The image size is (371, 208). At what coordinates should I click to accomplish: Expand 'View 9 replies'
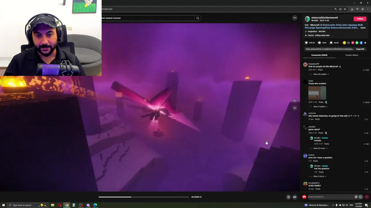(x=320, y=107)
